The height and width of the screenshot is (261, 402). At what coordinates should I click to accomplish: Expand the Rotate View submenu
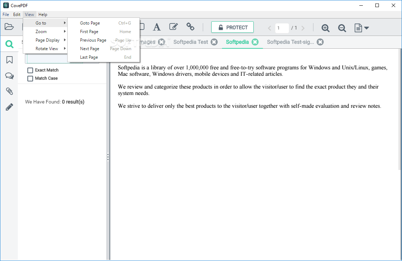(45, 49)
